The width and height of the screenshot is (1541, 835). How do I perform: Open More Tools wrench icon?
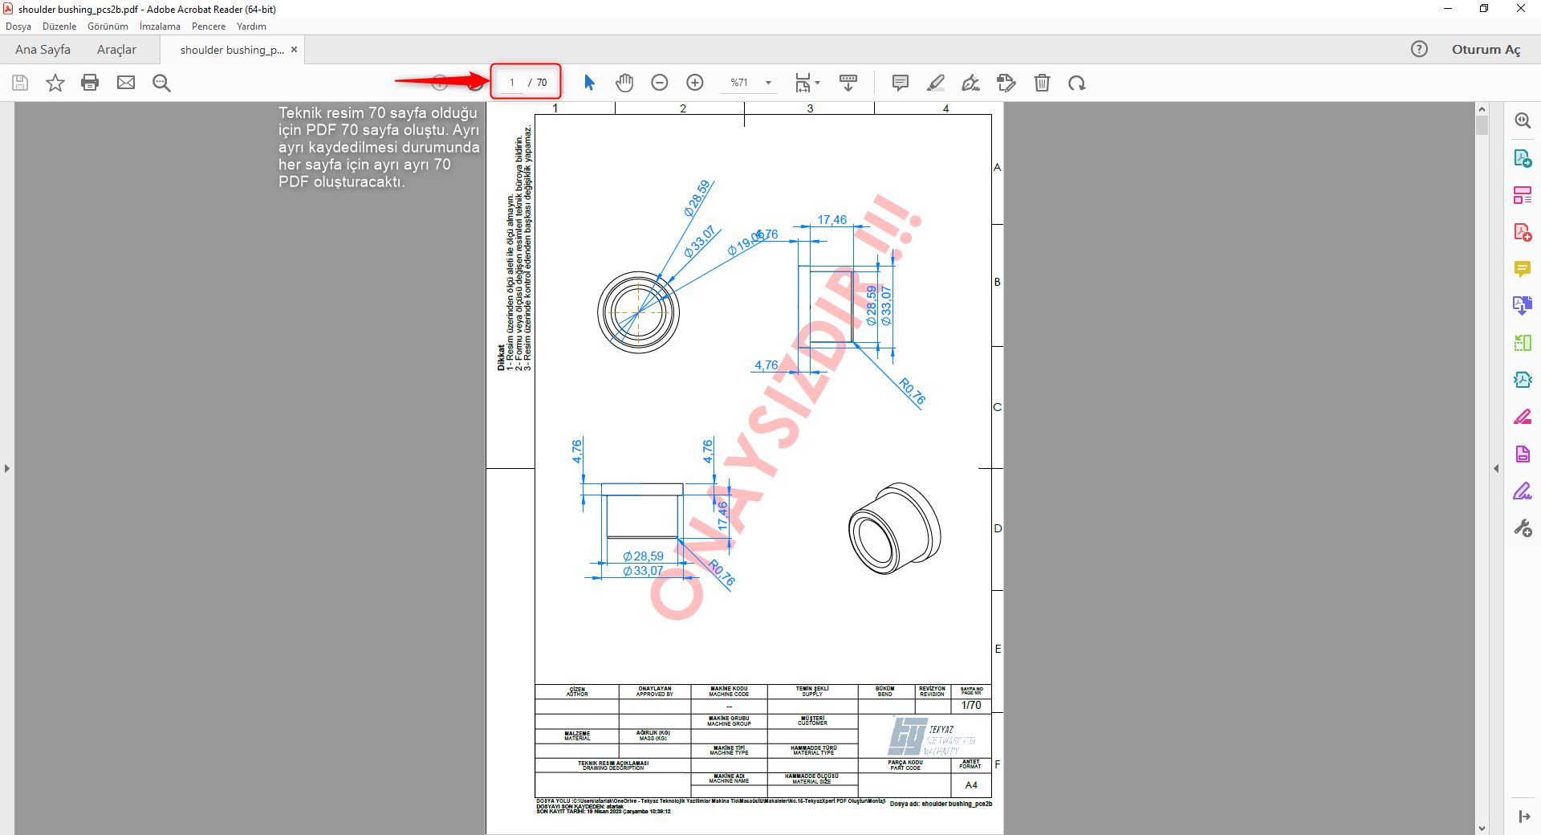tap(1523, 527)
